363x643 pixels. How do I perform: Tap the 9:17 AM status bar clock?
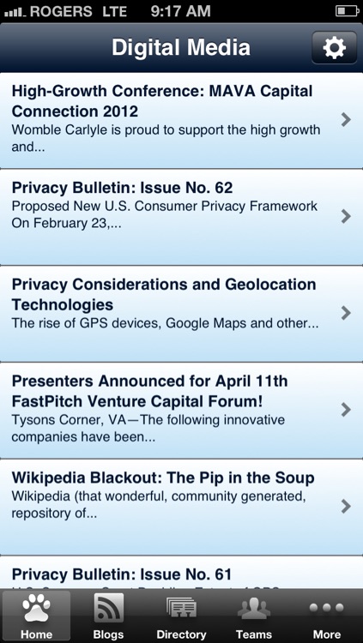coord(181,11)
